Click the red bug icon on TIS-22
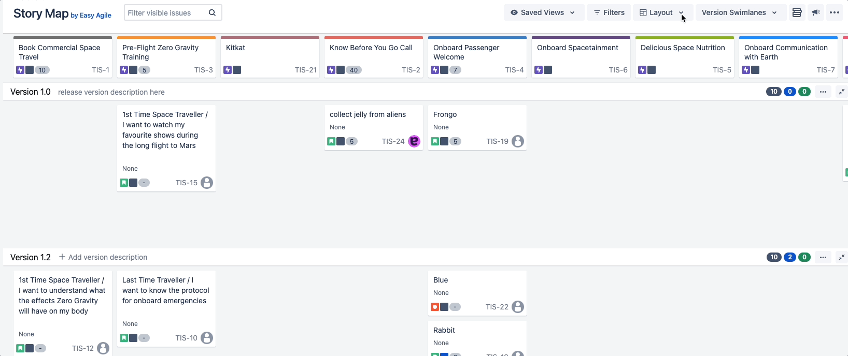 (x=435, y=307)
